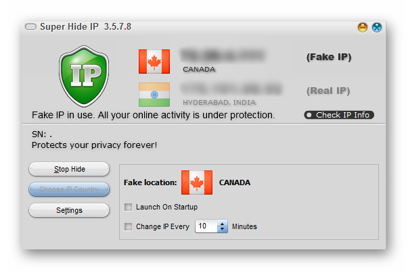The image size is (408, 271).
Task: Click the green IP shield logo
Action: tap(84, 76)
